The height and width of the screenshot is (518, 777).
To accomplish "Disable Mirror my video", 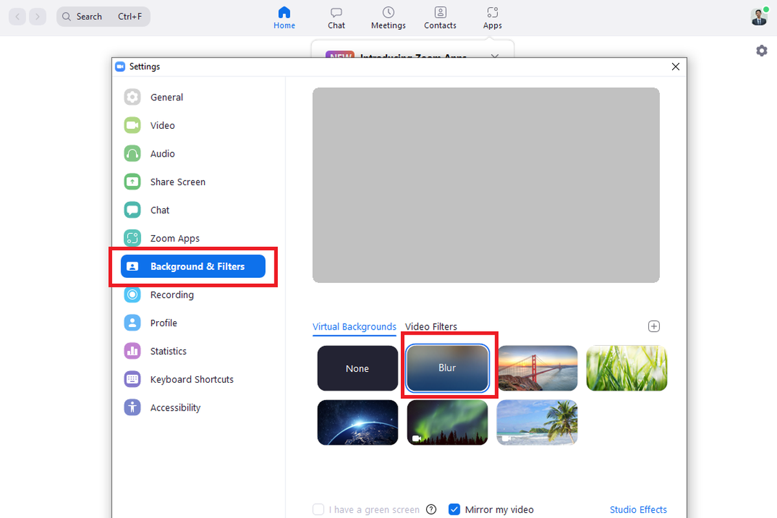I will point(454,510).
